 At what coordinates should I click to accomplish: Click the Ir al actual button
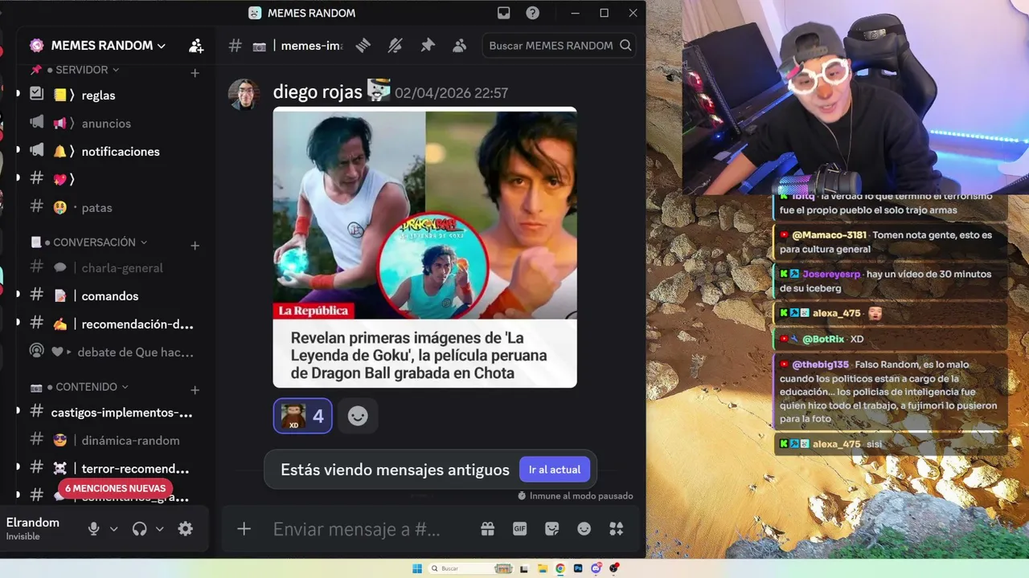pyautogui.click(x=555, y=470)
